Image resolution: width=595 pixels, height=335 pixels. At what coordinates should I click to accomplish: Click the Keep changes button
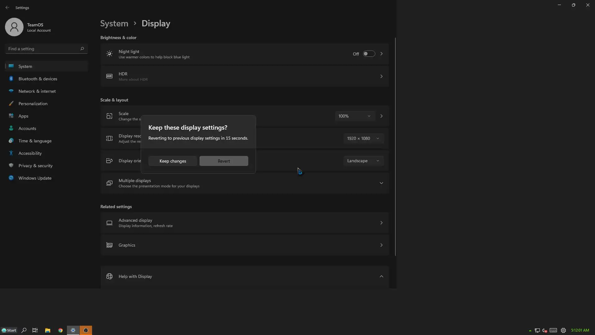pos(173,161)
